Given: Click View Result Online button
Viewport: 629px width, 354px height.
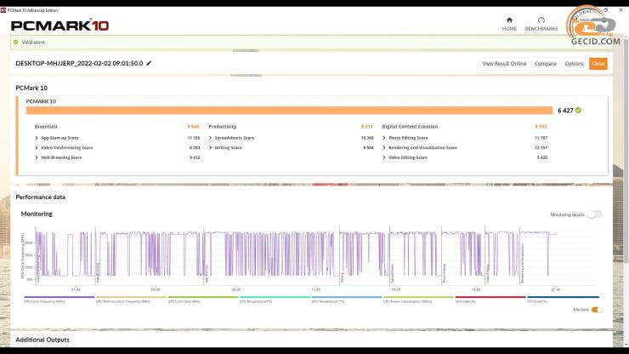Looking at the screenshot, I should pos(504,64).
